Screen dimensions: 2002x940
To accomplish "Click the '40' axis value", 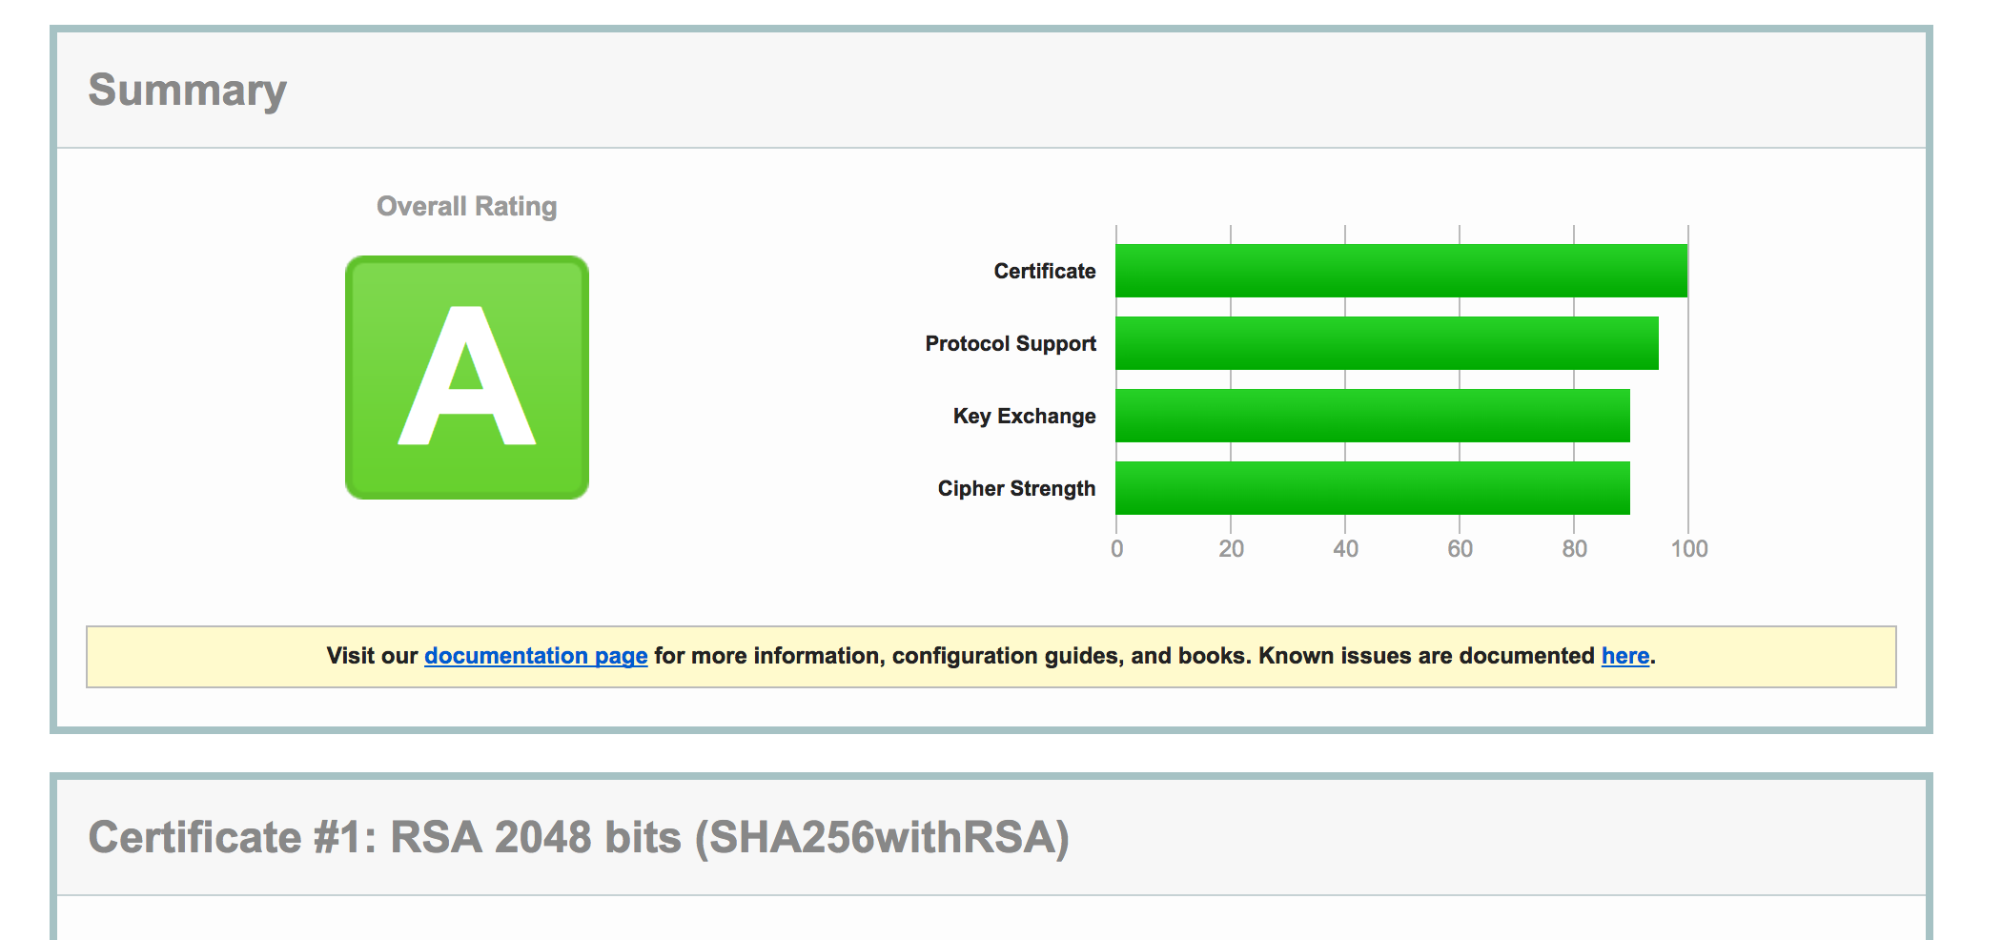I will pos(1346,549).
